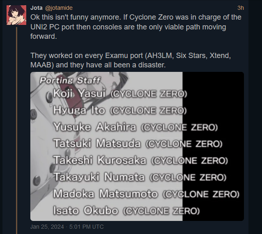Open Jota's profile avatar picture
The image size is (262, 234).
pos(16,15)
